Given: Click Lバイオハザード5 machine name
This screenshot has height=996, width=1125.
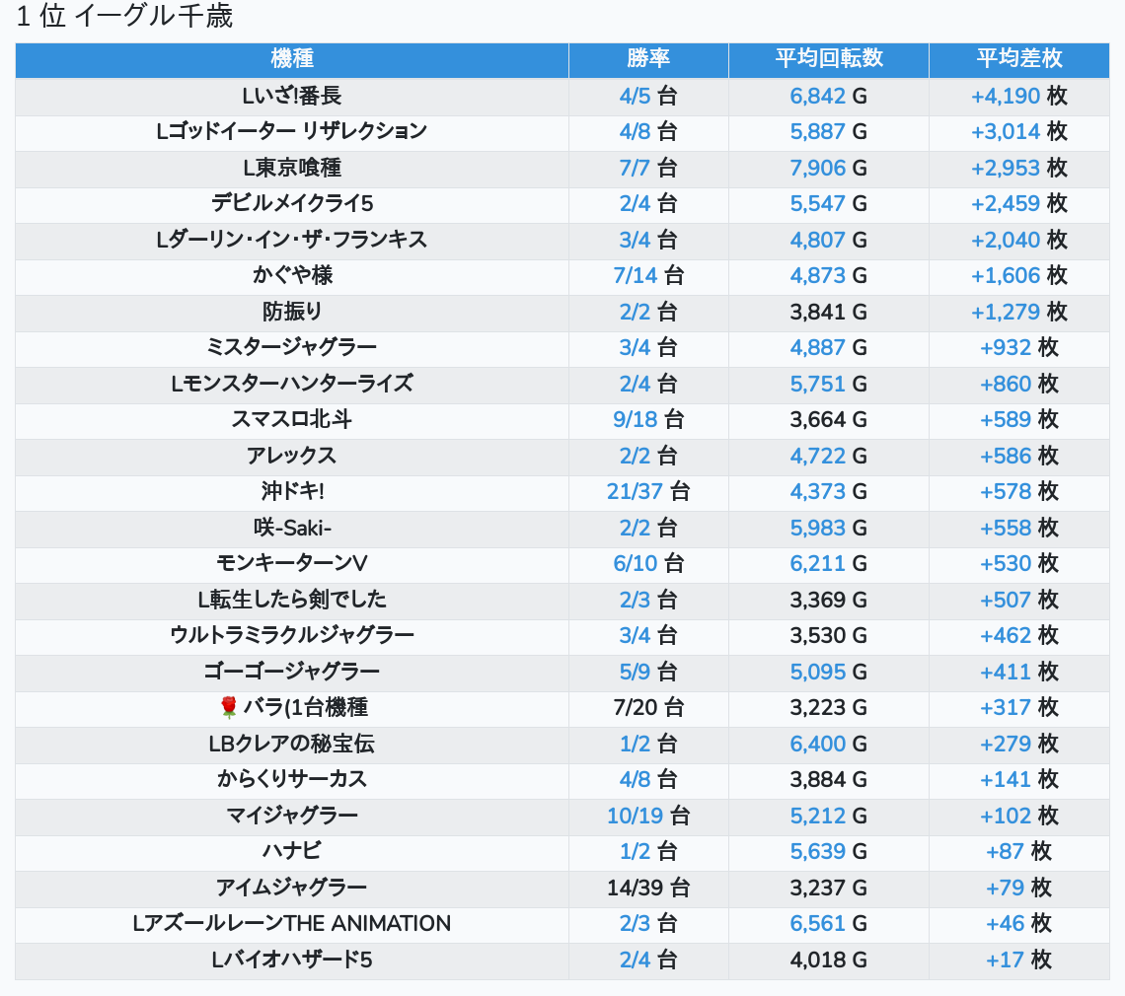Looking at the screenshot, I should 292,960.
